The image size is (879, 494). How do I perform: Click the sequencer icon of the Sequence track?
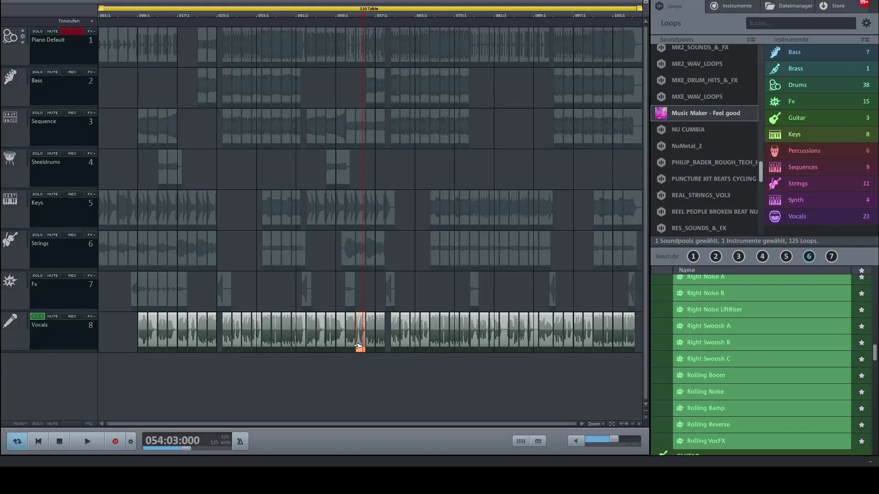tap(10, 117)
